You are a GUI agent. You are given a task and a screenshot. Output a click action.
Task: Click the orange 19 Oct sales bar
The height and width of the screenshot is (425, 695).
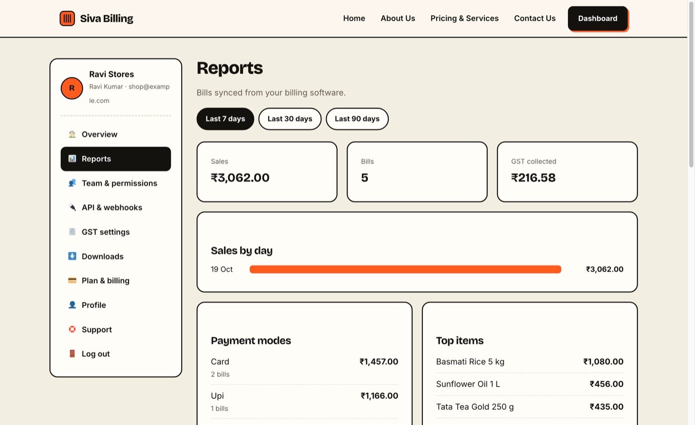click(405, 269)
